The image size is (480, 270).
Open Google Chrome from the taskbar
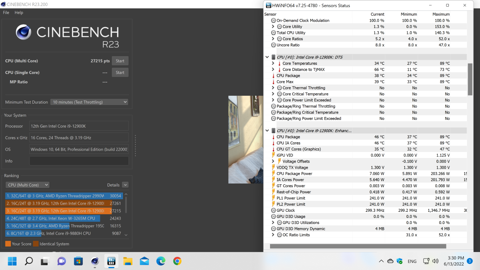(177, 261)
